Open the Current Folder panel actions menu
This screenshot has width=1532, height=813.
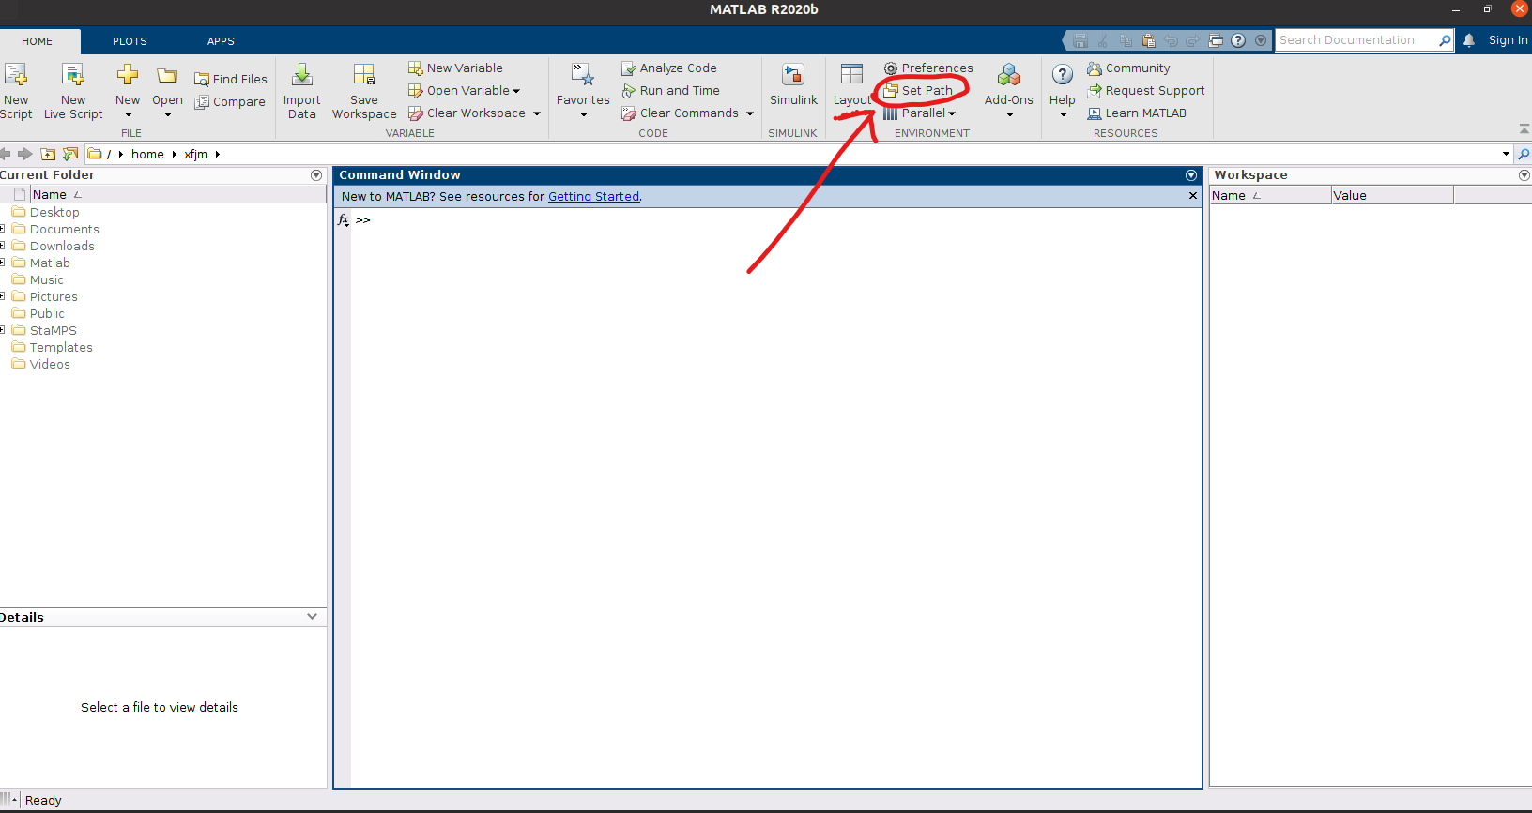pyautogui.click(x=316, y=175)
